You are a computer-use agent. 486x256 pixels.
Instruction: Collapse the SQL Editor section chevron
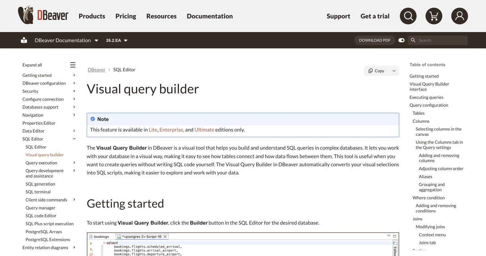[74, 139]
